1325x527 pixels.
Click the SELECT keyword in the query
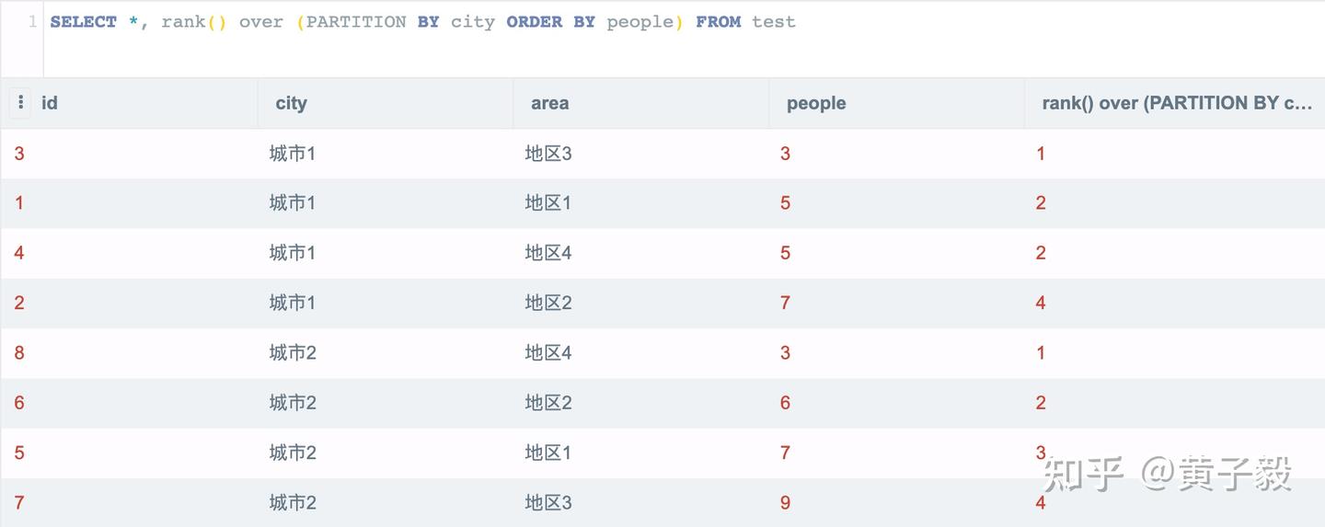point(83,22)
